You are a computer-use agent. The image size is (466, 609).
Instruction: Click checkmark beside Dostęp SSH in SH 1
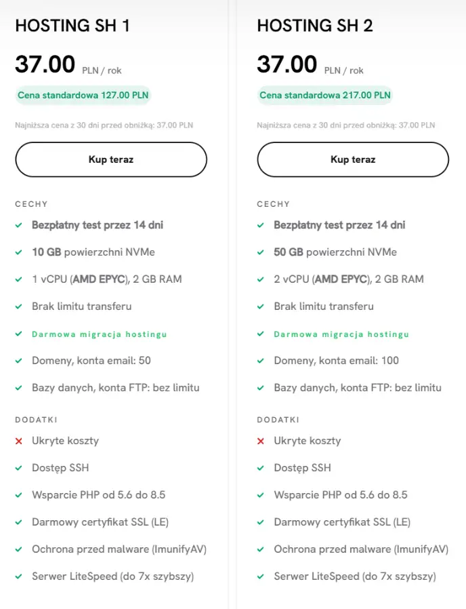point(18,468)
